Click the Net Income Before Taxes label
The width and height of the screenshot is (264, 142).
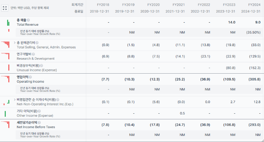pyautogui.click(x=36, y=127)
